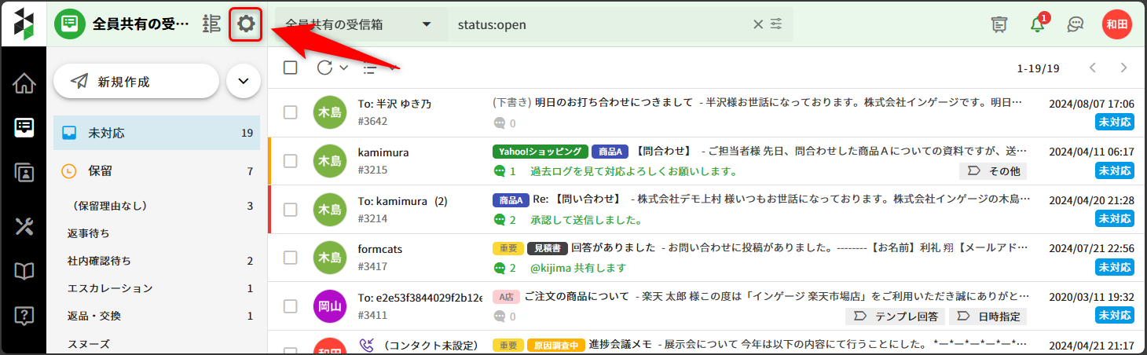This screenshot has height=355, width=1147.
Task: Click the notification bell icon
Action: coord(1038,24)
